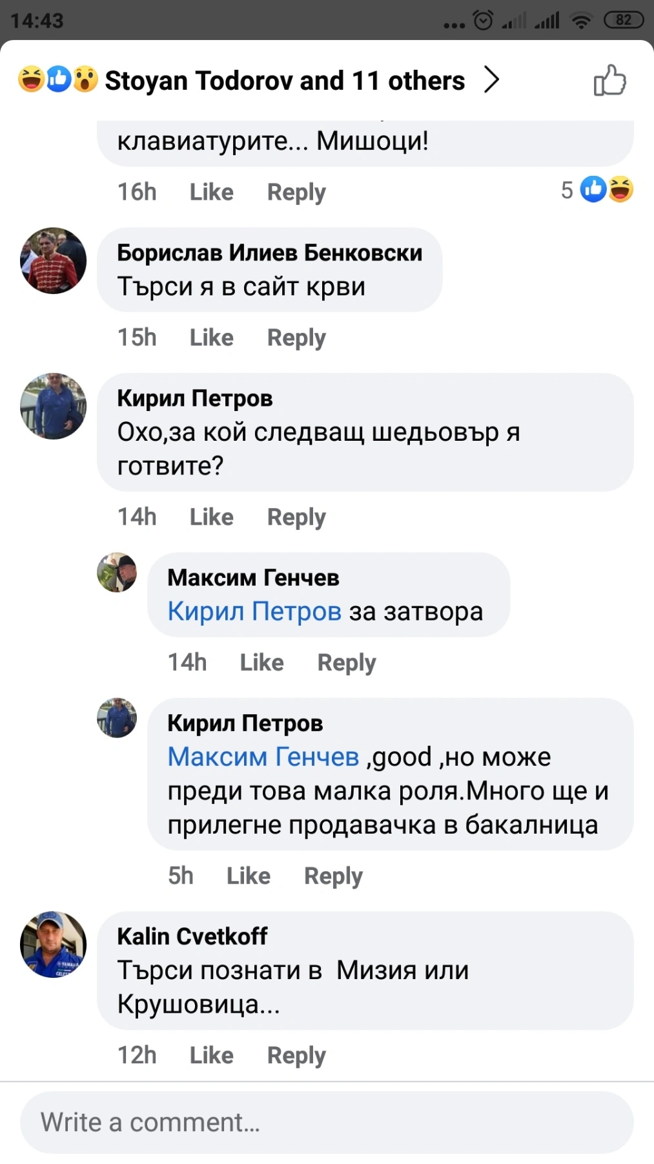Open reaction emojis summary in header
Image resolution: width=654 pixels, height=1164 pixels.
tap(58, 79)
